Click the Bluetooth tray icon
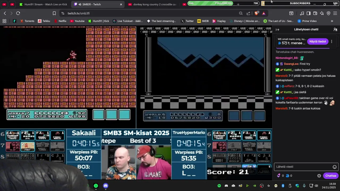Screen dimensions: 340x191 click(x=283, y=186)
